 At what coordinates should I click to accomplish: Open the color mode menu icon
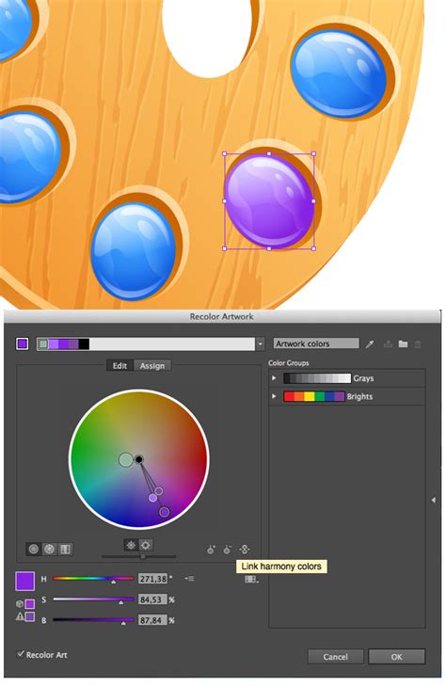click(x=189, y=579)
